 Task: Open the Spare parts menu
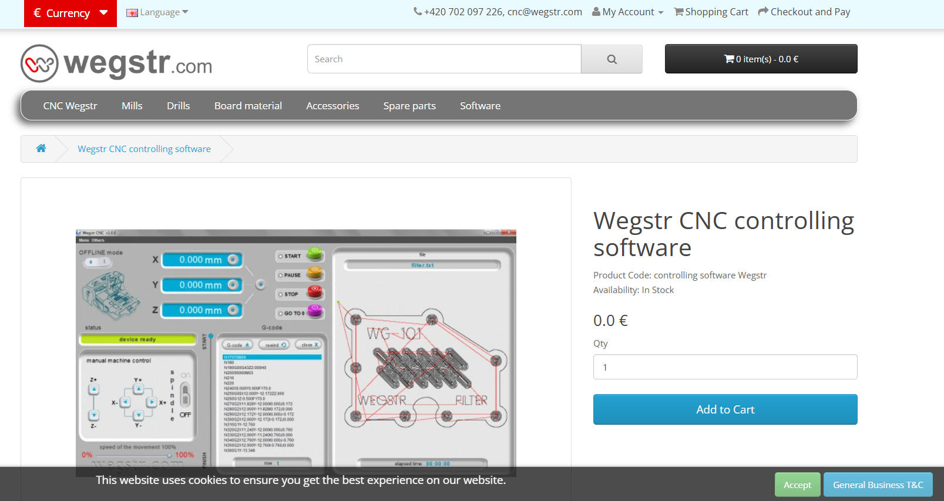409,106
